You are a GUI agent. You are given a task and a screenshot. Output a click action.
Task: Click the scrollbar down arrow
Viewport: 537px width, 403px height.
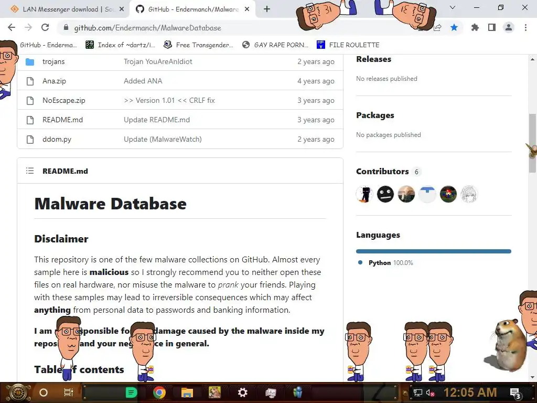click(532, 377)
